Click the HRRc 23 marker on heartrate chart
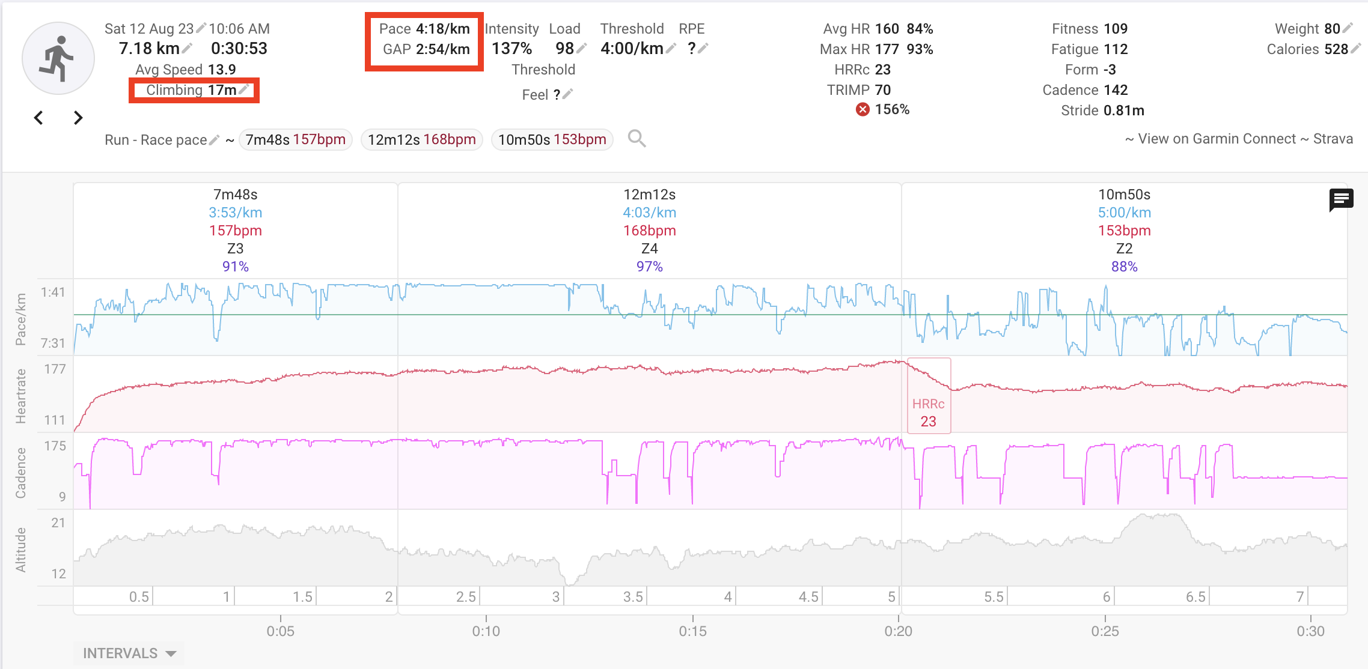Viewport: 1368px width, 669px height. pos(929,396)
